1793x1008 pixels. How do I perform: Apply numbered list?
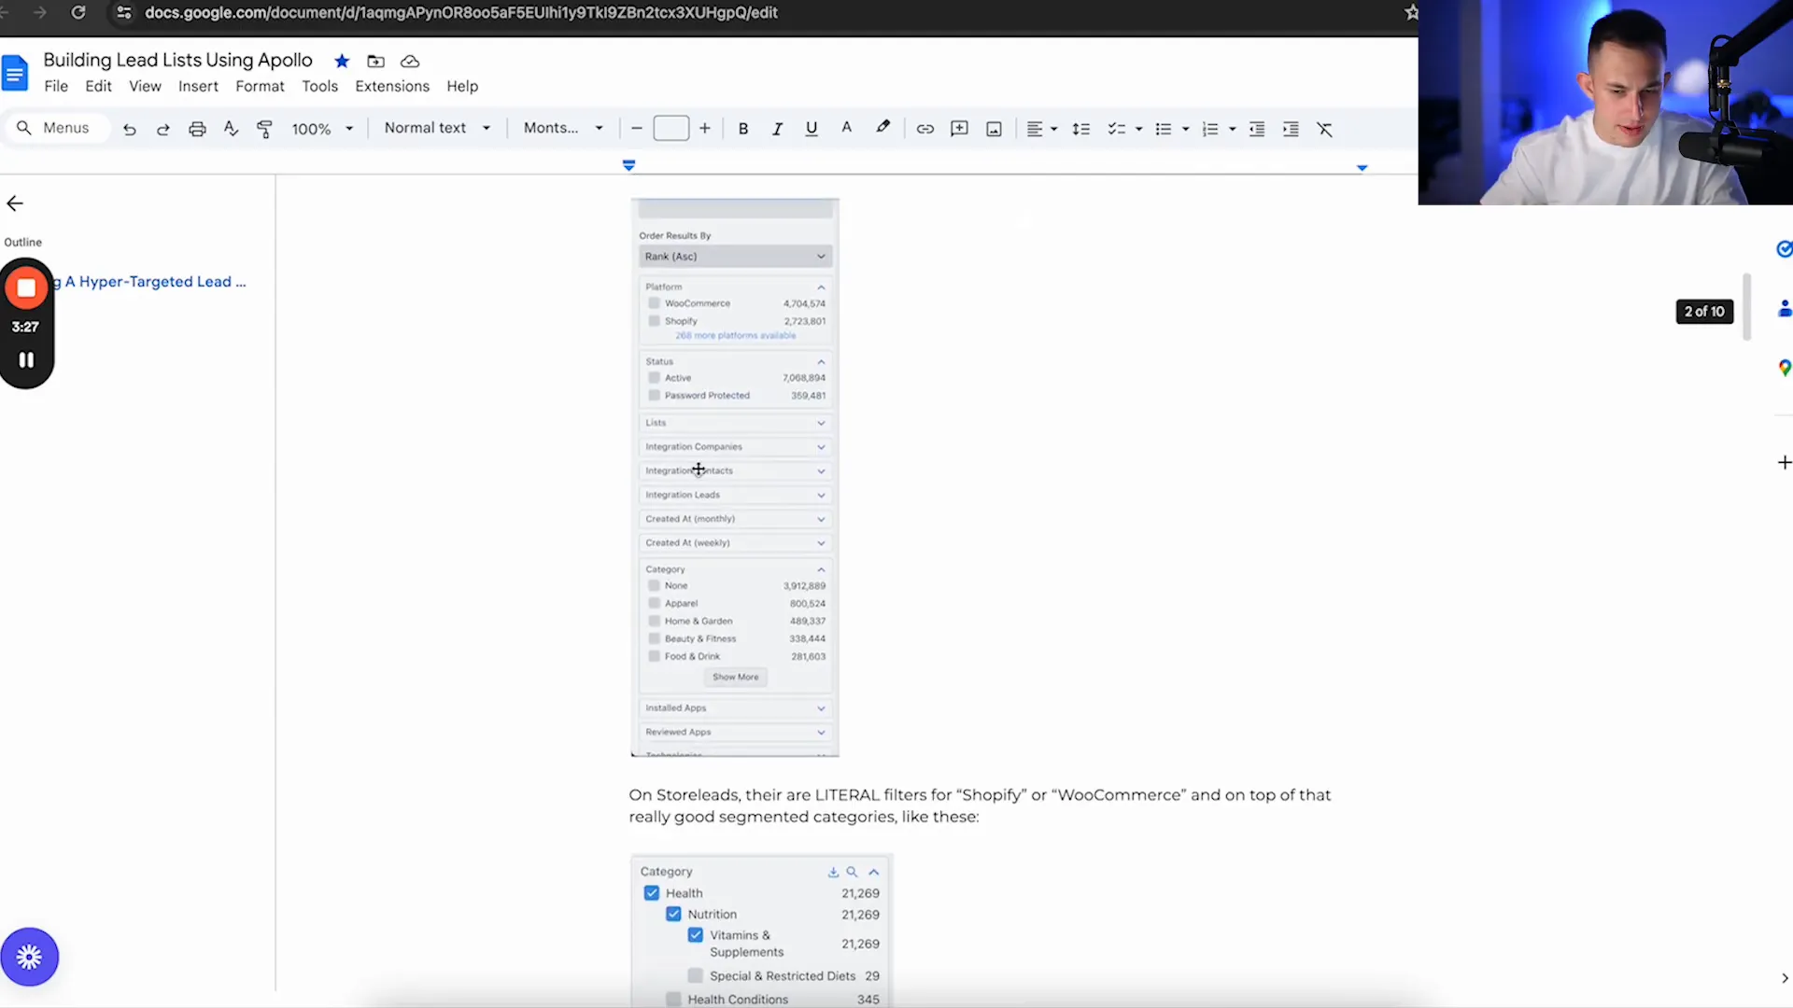point(1210,129)
